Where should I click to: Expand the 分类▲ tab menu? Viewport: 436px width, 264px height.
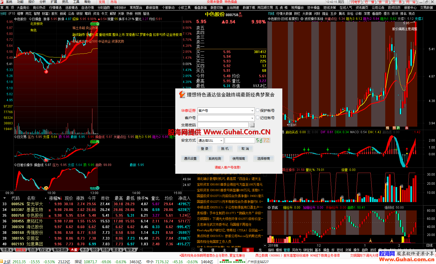[7, 250]
